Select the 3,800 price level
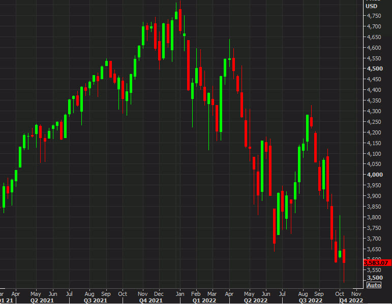The width and height of the screenshot is (392, 304). point(374,217)
